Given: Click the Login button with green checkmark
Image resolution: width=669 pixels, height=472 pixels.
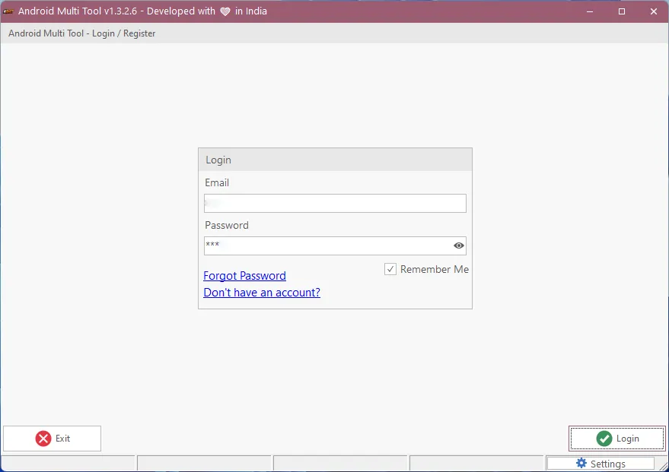Looking at the screenshot, I should [617, 439].
